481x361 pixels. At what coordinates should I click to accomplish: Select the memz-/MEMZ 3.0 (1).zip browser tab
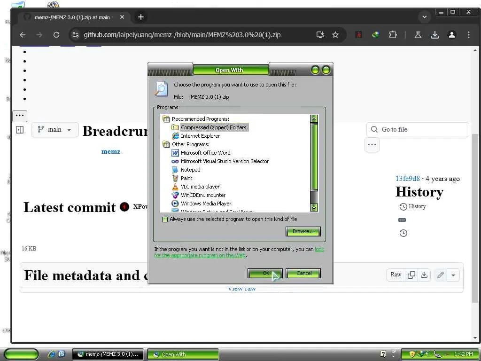72,17
